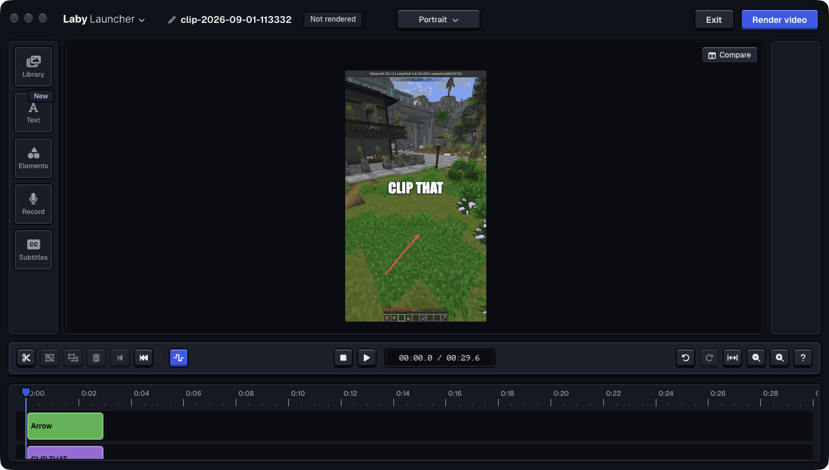Click the pencil icon to rename the clip
Screen dimensions: 829x470
click(172, 20)
